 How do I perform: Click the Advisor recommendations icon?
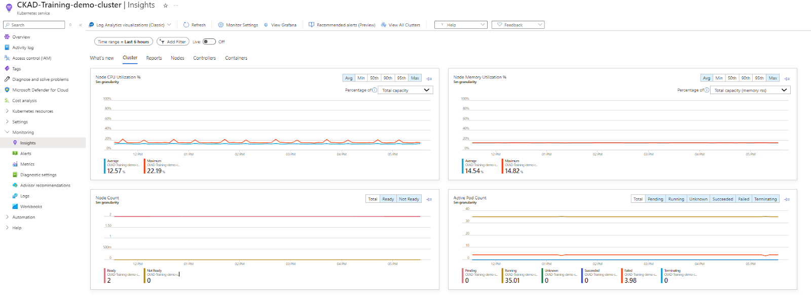[x=15, y=186]
